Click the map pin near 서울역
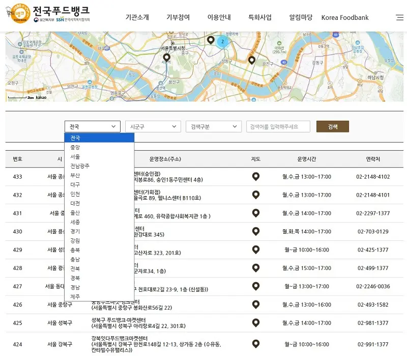The image size is (407, 356). (x=167, y=58)
